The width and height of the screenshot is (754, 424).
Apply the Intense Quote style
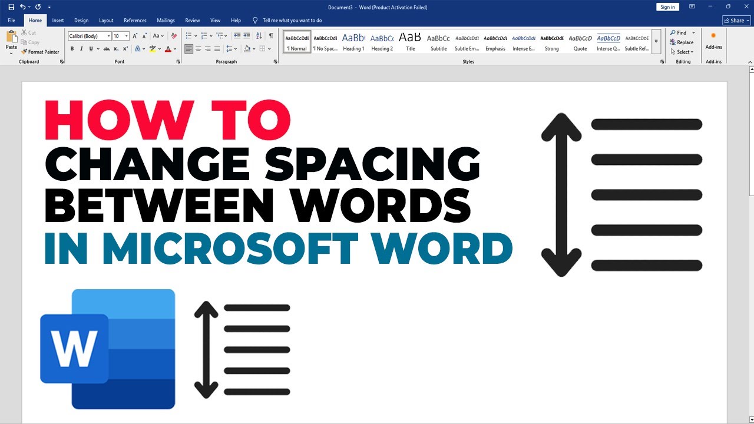tap(608, 42)
